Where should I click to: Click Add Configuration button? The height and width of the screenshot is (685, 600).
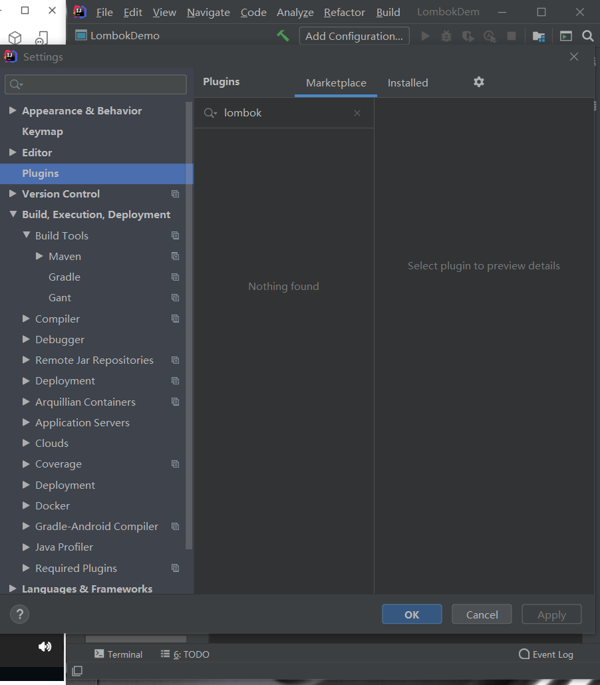(x=354, y=36)
